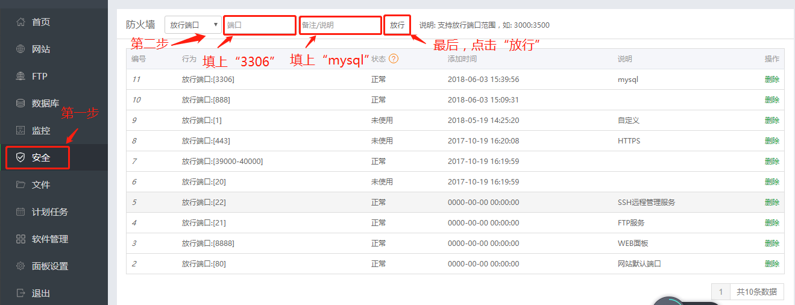Click the 行为 column header
Viewport: 795px width, 305px height.
(189, 58)
